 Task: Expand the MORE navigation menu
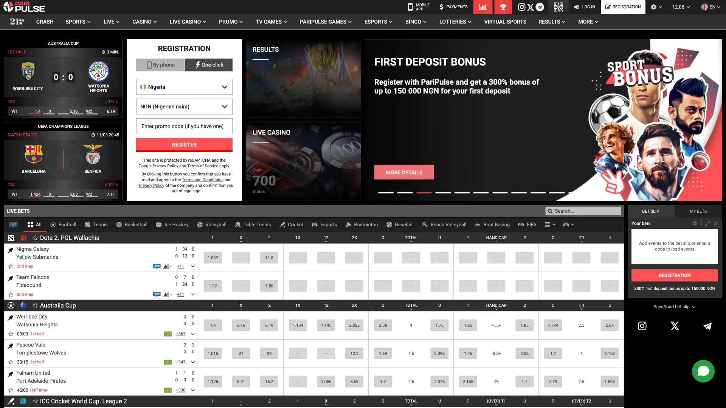tap(588, 22)
